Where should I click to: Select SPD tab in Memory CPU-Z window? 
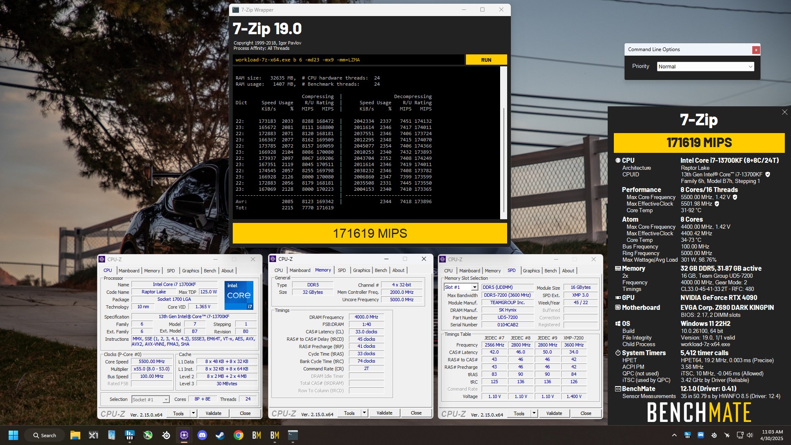pos(342,270)
